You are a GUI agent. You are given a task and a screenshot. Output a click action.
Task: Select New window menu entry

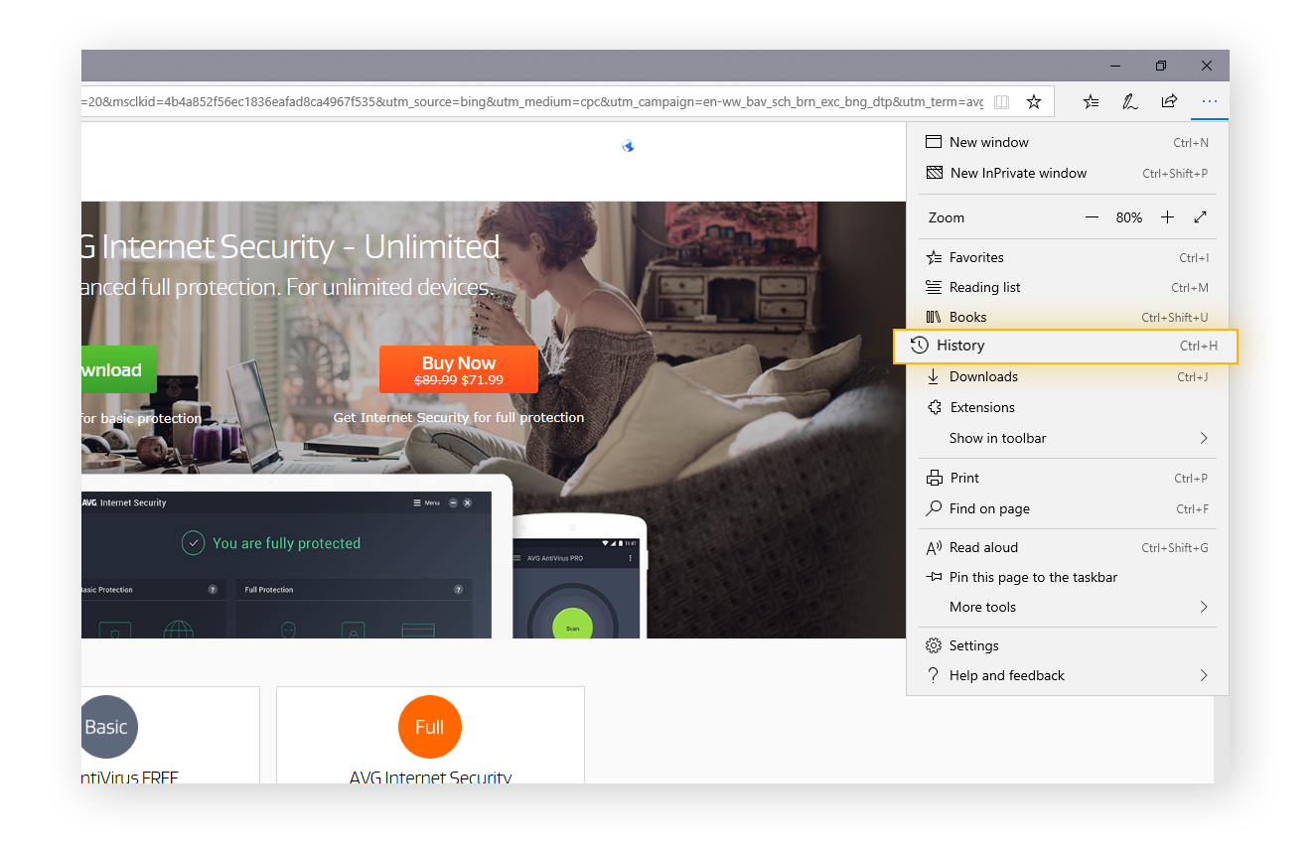[x=1067, y=142]
